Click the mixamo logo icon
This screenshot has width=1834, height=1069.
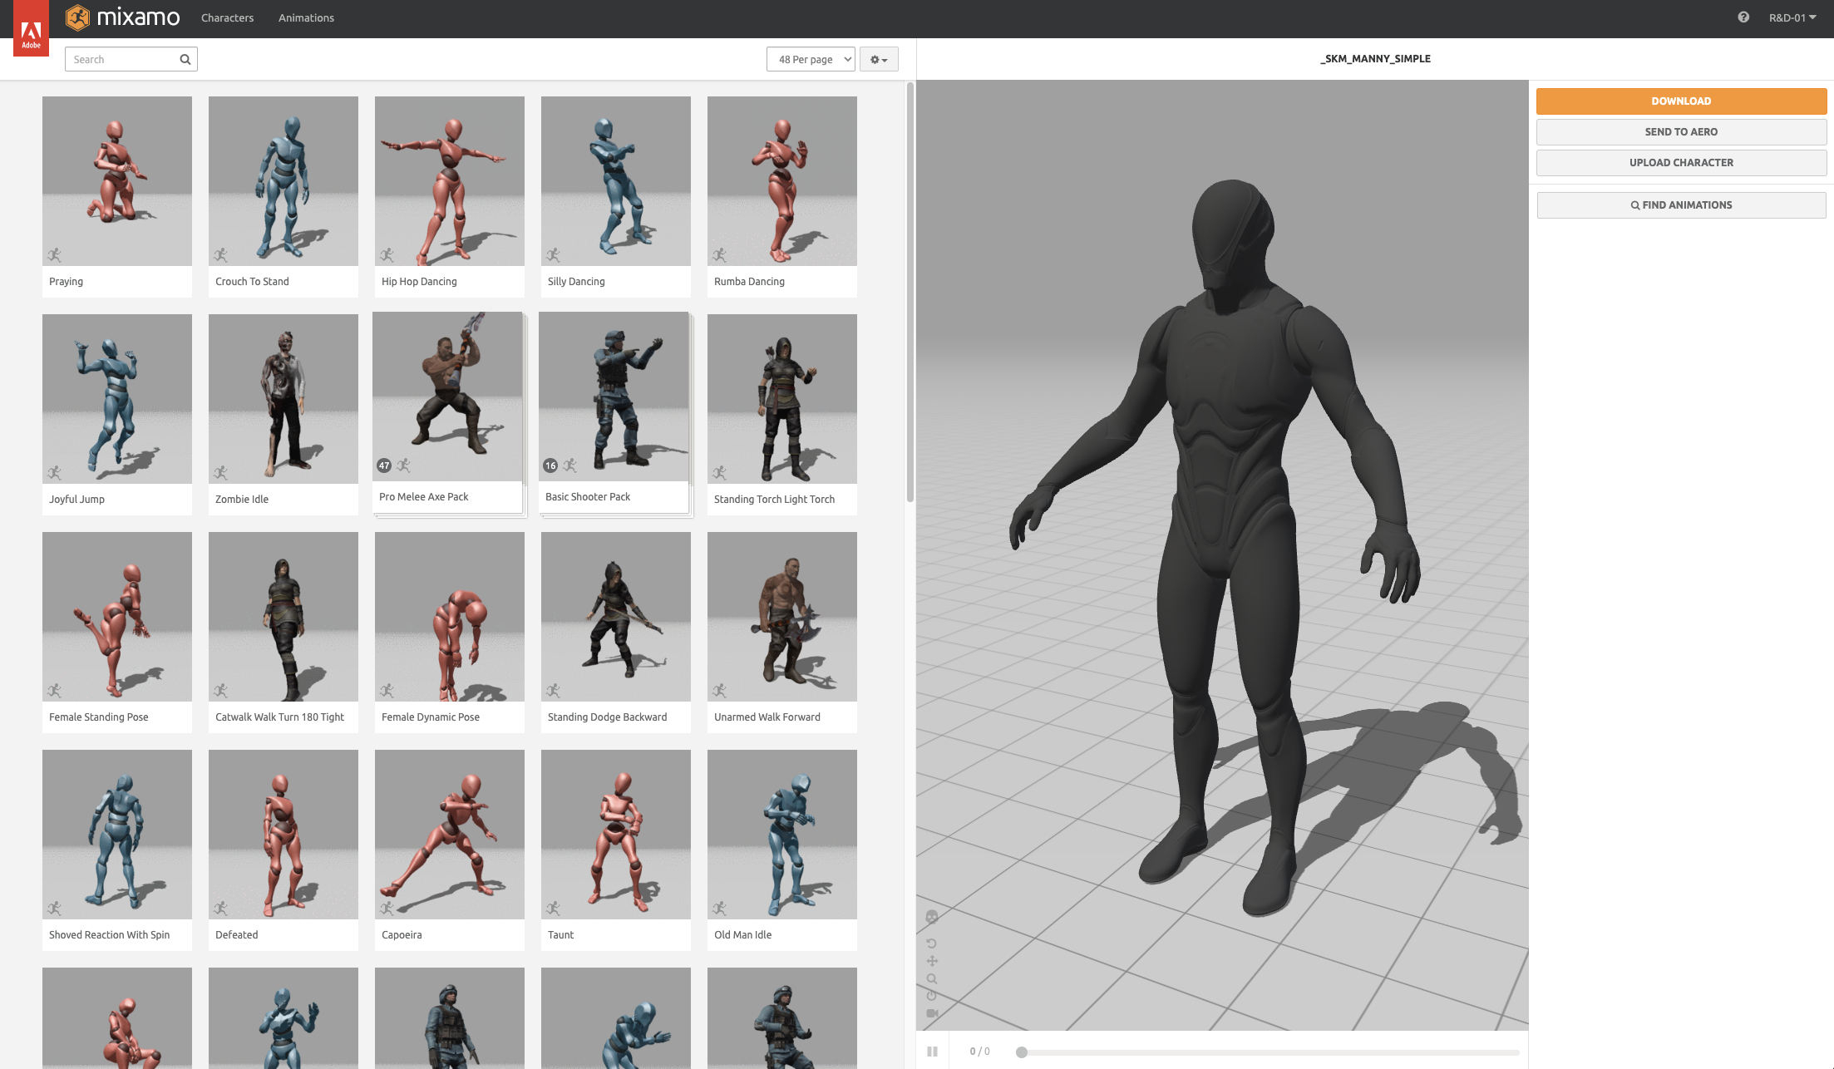(x=77, y=17)
